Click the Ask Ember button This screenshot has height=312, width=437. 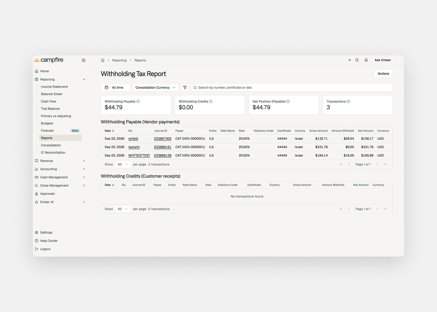(x=383, y=60)
